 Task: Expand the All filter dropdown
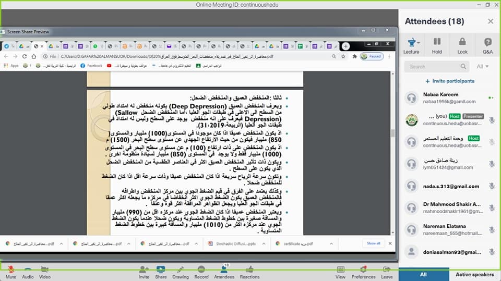[482, 67]
